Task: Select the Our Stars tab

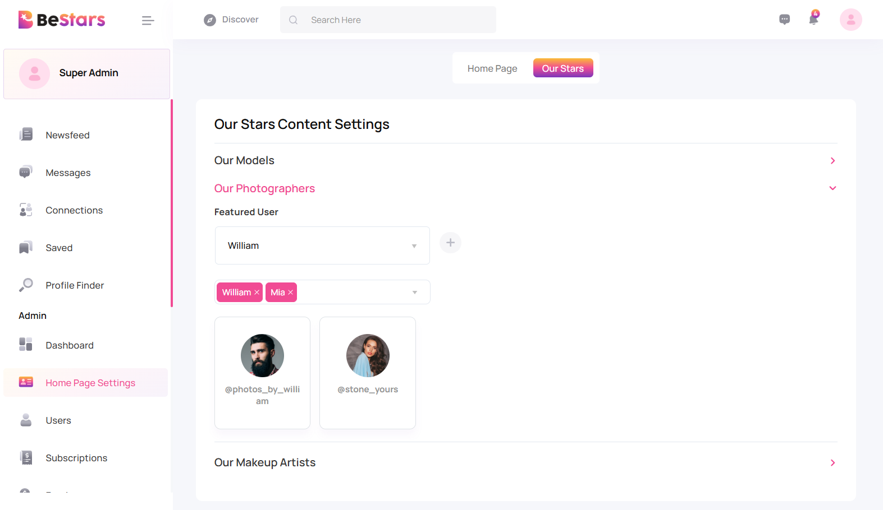Action: click(x=563, y=68)
